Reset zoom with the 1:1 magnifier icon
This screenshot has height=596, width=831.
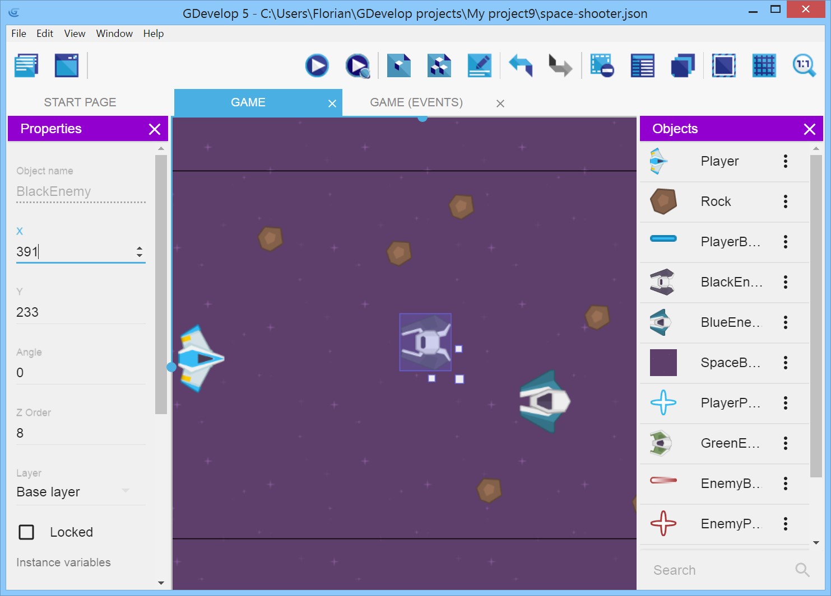click(804, 66)
